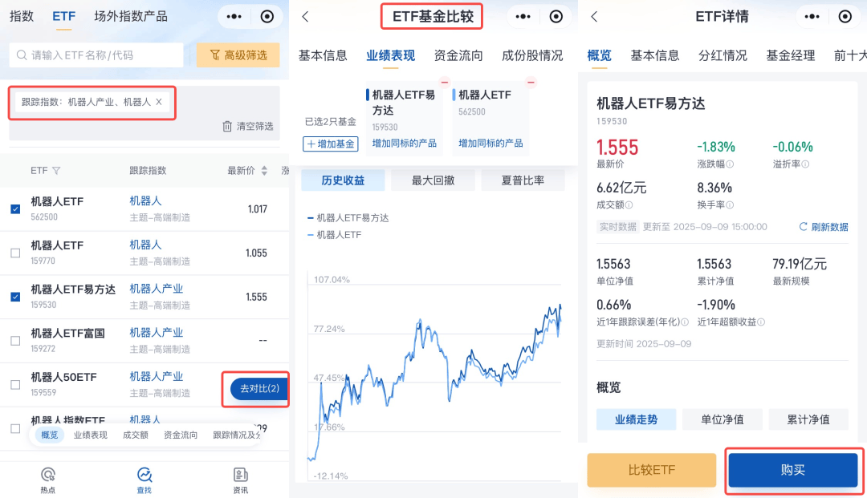Remove the 跟踪指数 filter tag with X

click(x=159, y=102)
